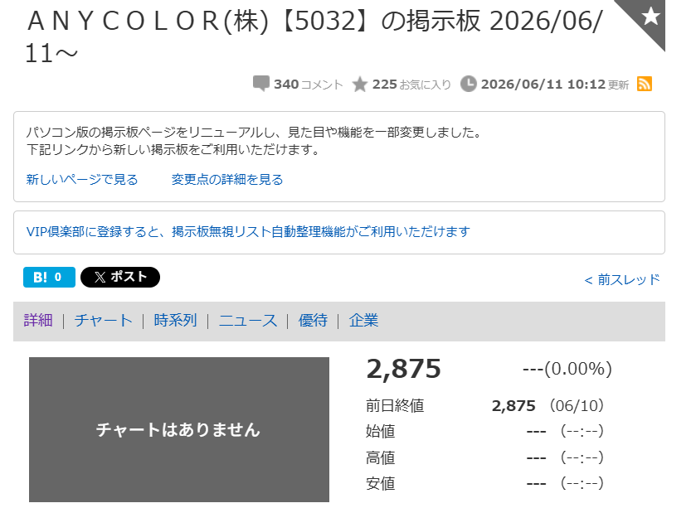The height and width of the screenshot is (508, 696).
Task: Share via Hatena Bookmark B! button
Action: (49, 278)
